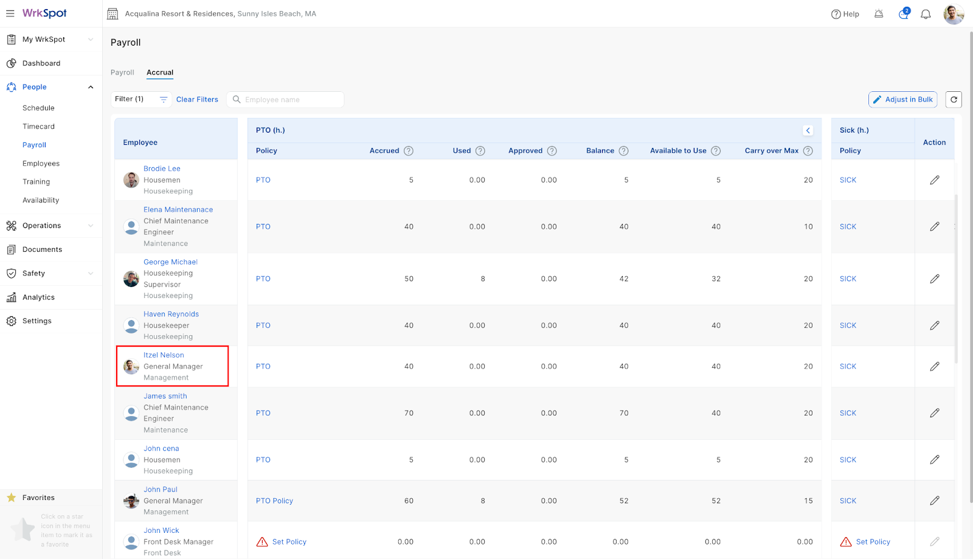Open Timecard in the sidebar

click(x=38, y=127)
